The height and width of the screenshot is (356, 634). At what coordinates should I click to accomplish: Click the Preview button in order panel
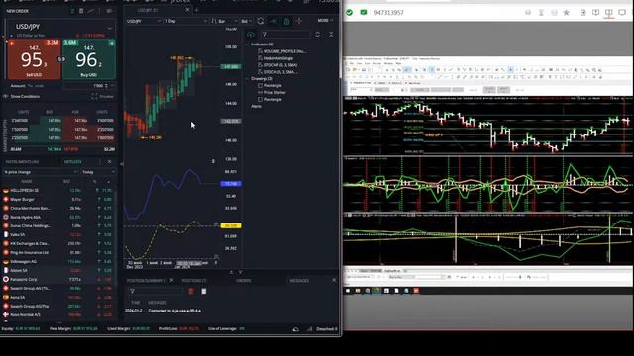click(x=103, y=97)
